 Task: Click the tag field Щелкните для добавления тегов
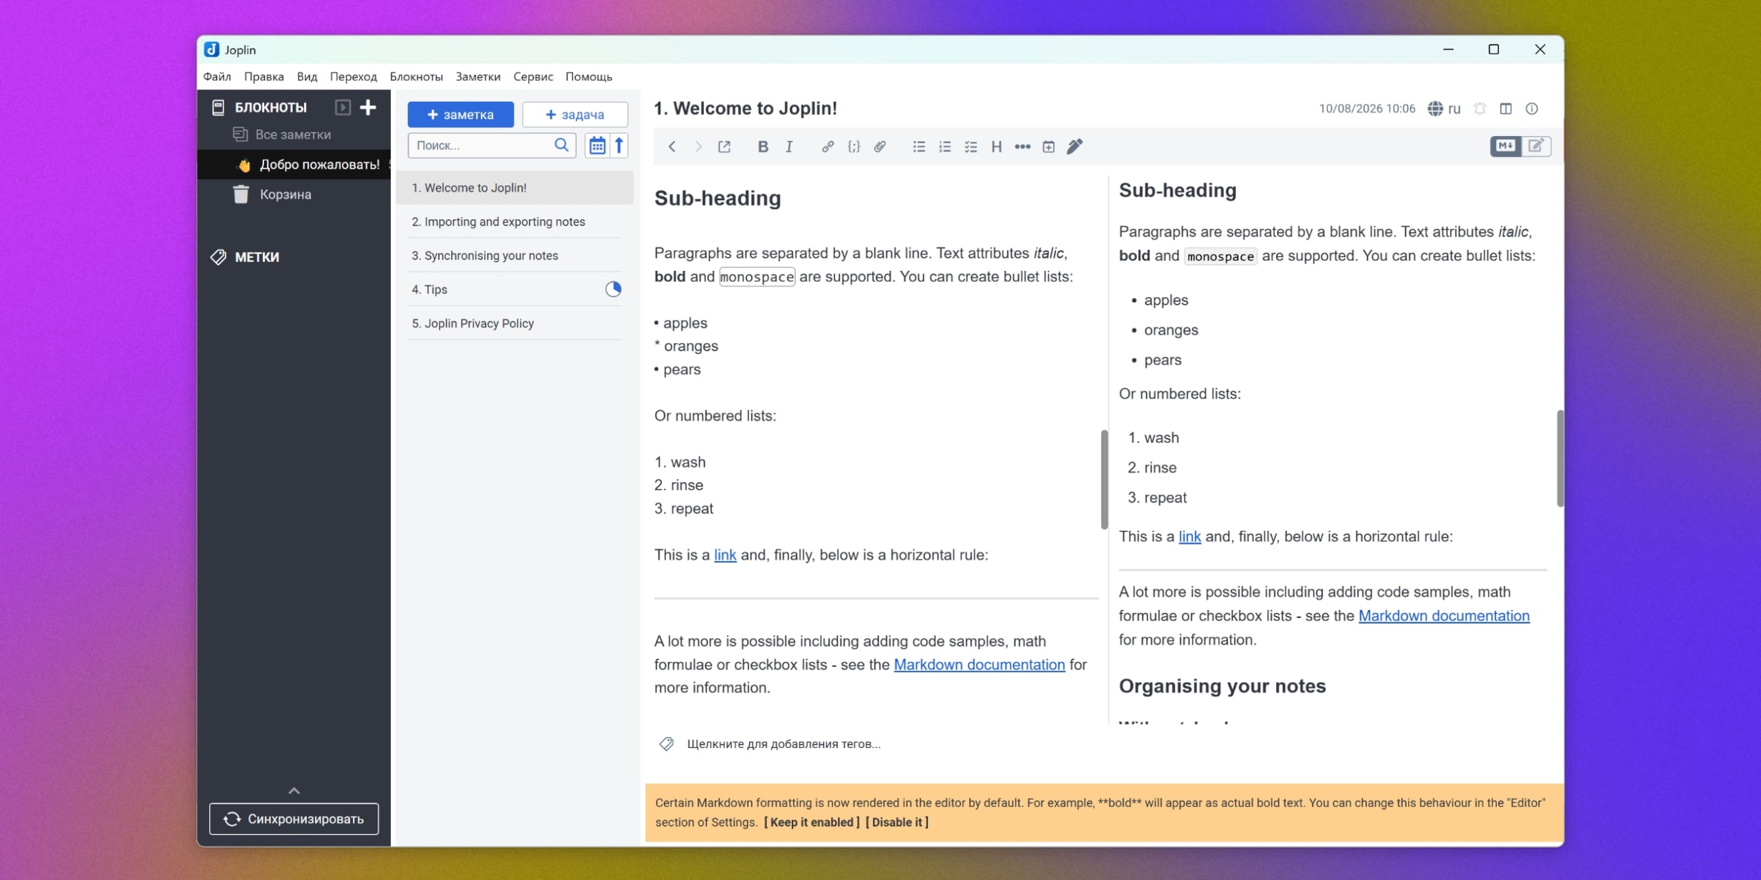click(x=784, y=744)
